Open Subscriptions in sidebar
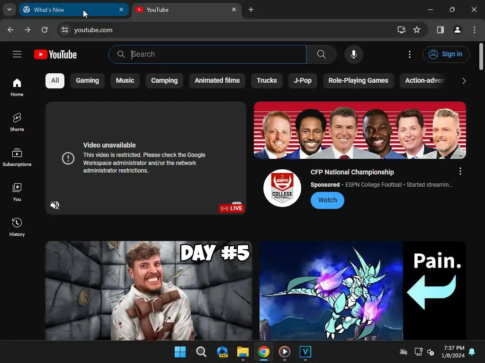The image size is (485, 363). 17,157
